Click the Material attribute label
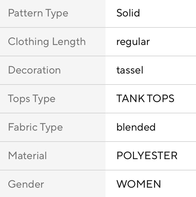The height and width of the screenshot is (197, 196). coord(27,156)
